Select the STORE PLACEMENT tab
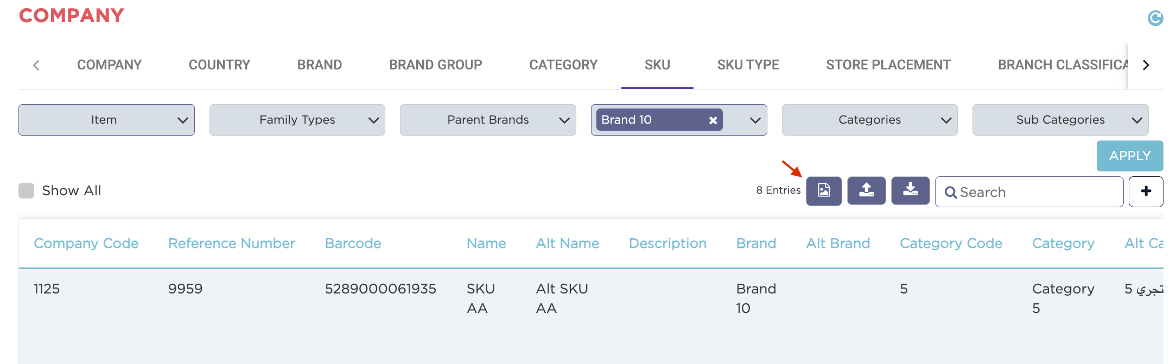The width and height of the screenshot is (1170, 364). [x=888, y=65]
